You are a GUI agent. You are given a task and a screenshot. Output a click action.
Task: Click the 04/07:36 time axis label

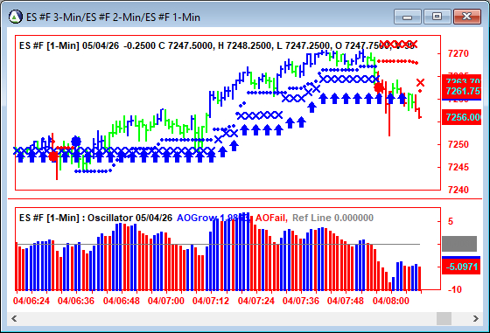301,301
